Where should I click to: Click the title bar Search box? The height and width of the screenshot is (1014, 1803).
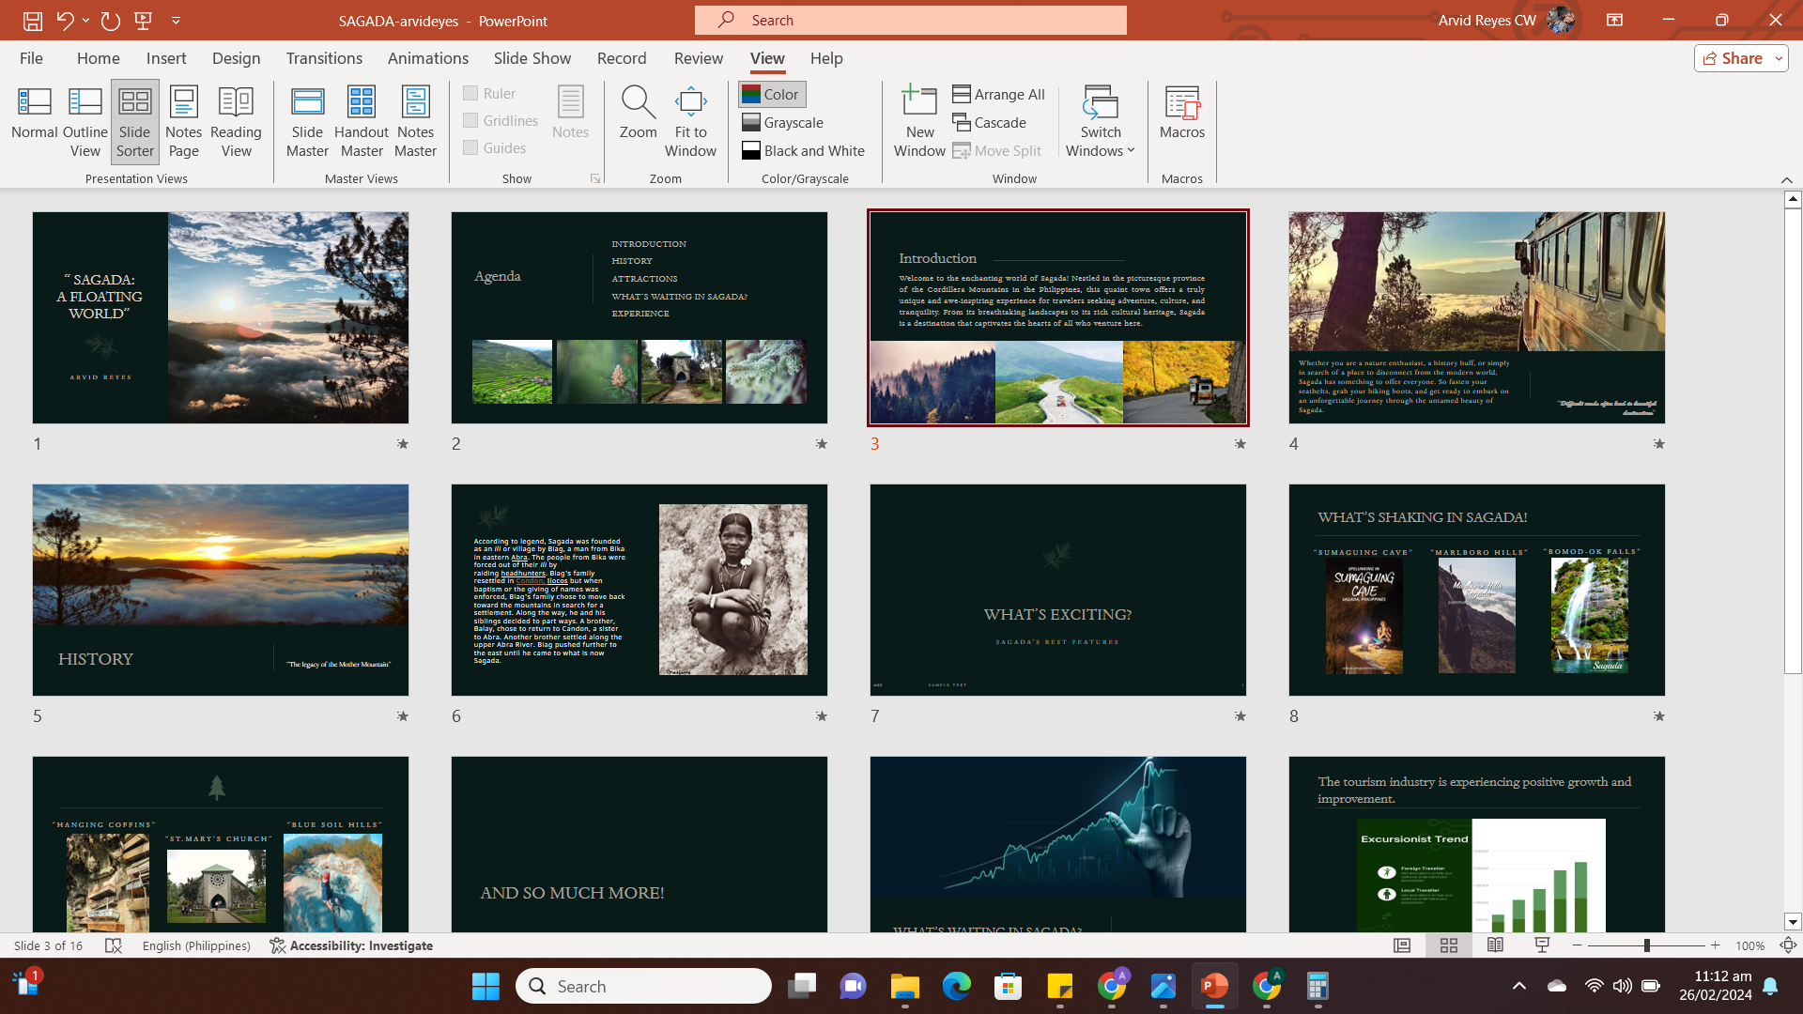click(x=911, y=20)
